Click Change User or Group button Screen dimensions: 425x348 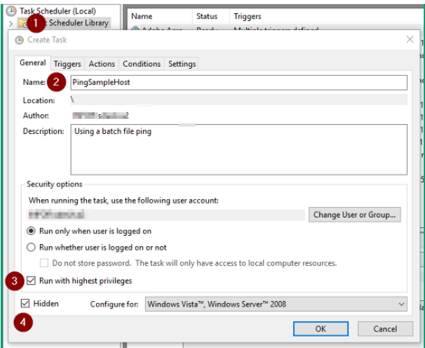tap(354, 215)
